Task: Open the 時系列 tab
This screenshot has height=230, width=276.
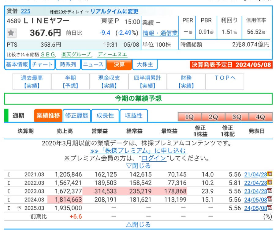Action: pyautogui.click(x=68, y=65)
